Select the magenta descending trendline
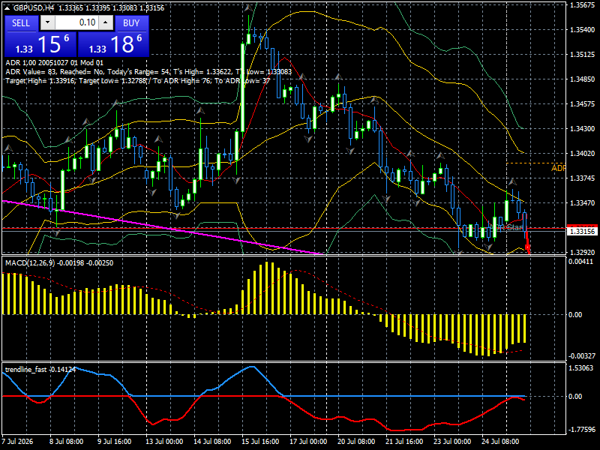This screenshot has height=450, width=600. point(160,227)
